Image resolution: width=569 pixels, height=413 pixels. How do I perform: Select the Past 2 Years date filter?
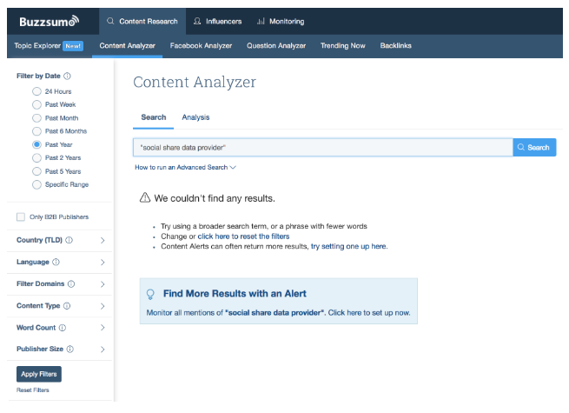click(x=36, y=157)
